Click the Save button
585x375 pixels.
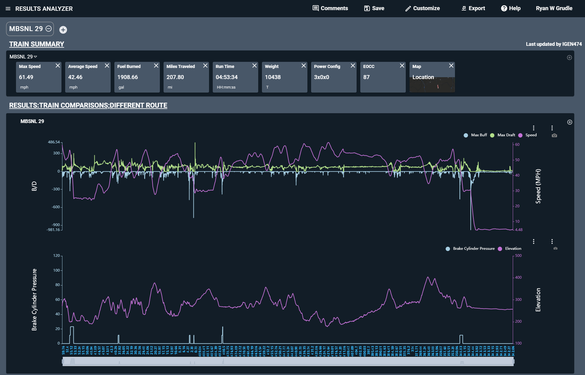374,8
